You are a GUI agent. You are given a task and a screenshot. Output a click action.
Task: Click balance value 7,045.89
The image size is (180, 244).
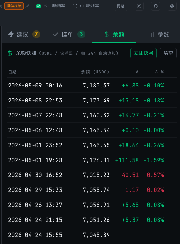click(96, 235)
